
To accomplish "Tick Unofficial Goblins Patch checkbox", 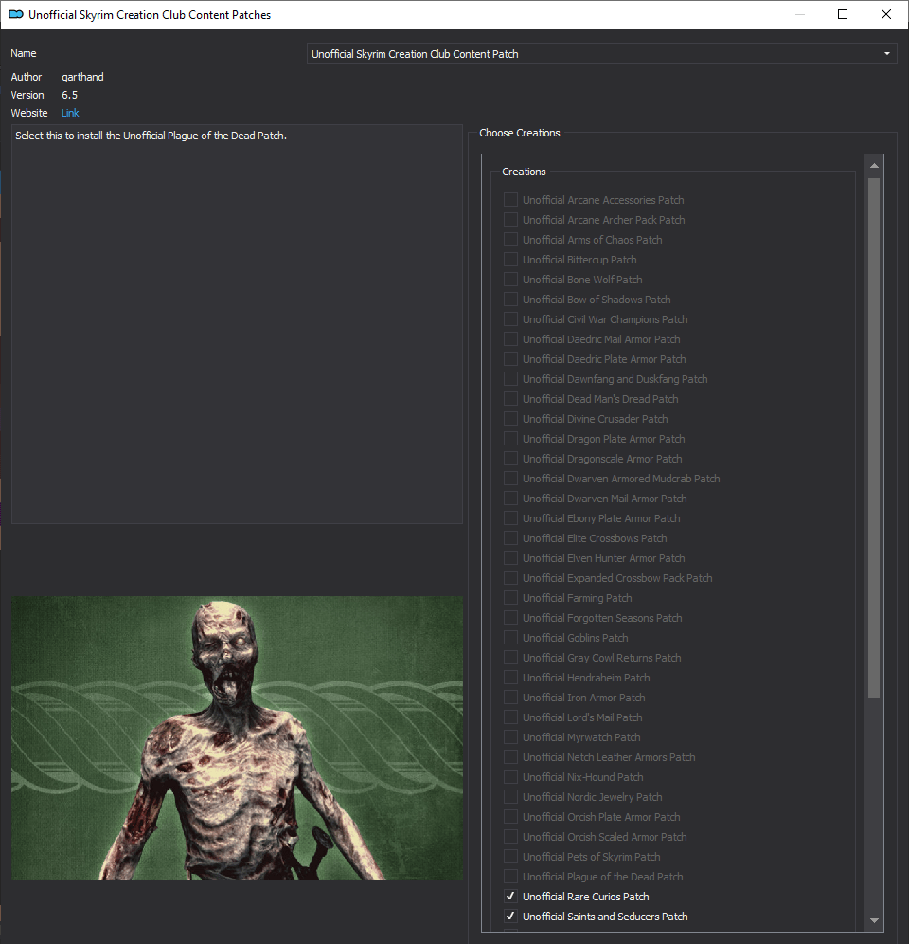I will [510, 636].
